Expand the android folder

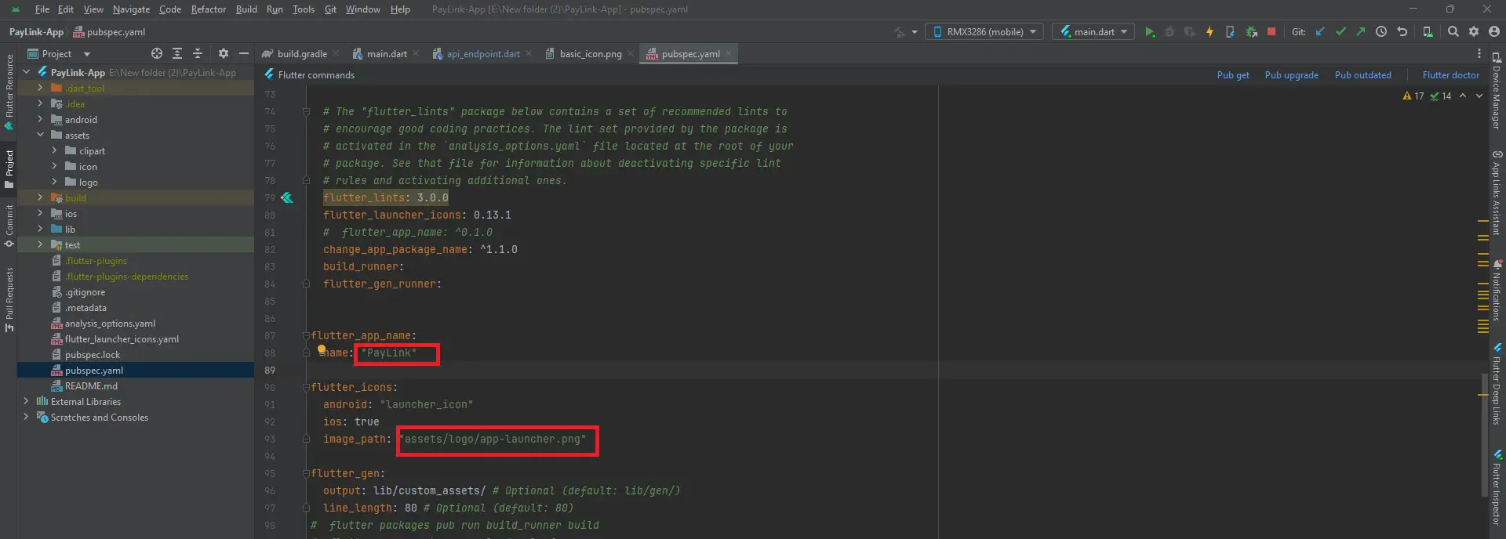point(40,120)
